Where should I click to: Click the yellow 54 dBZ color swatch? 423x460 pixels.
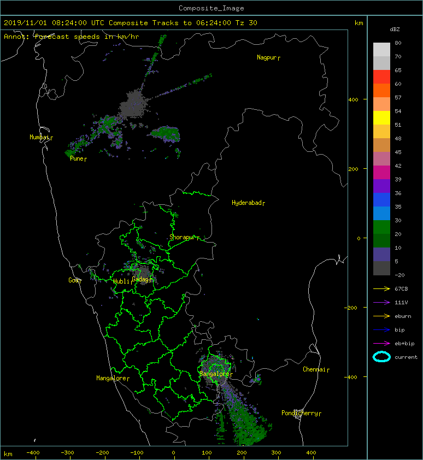(381, 117)
